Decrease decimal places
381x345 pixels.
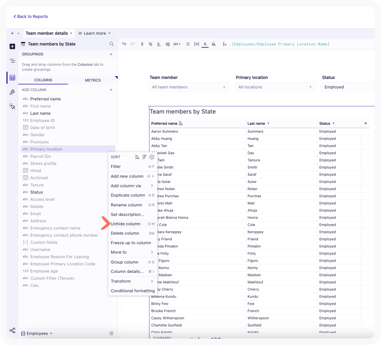159,44
